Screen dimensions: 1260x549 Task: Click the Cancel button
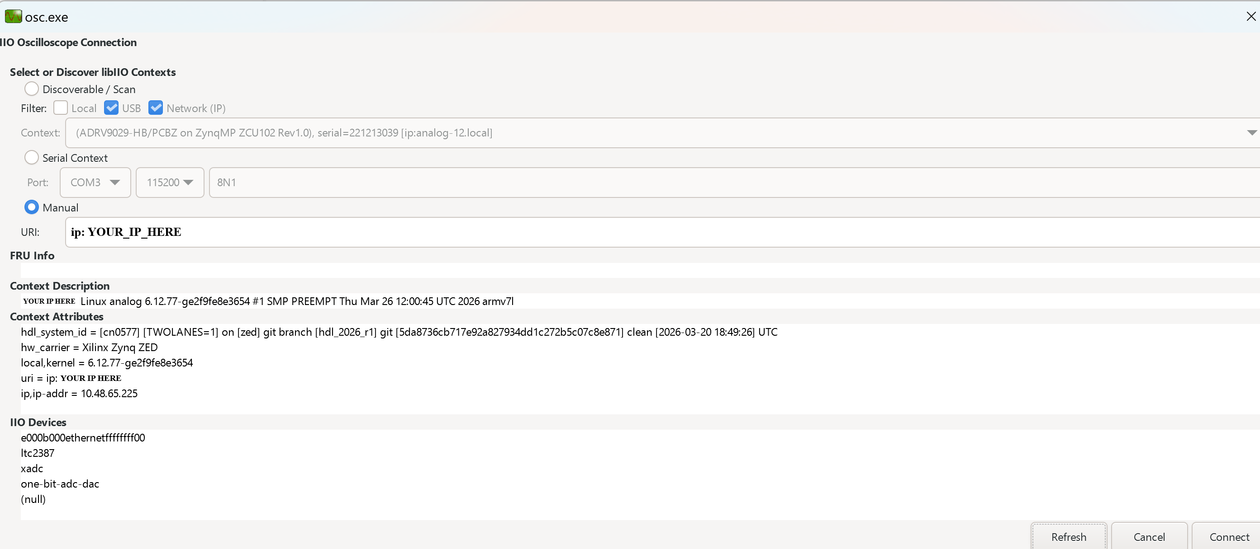[x=1149, y=537]
